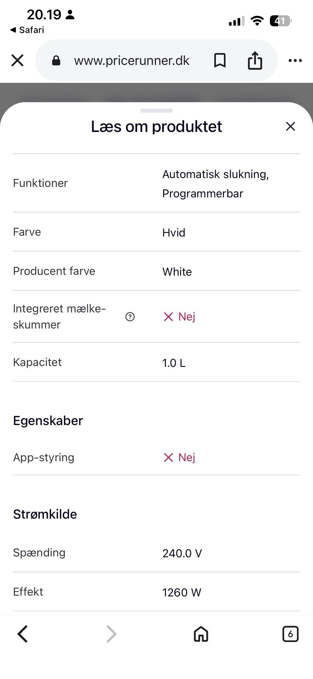
Task: Close the in-app browser with X
Action: [x=17, y=60]
